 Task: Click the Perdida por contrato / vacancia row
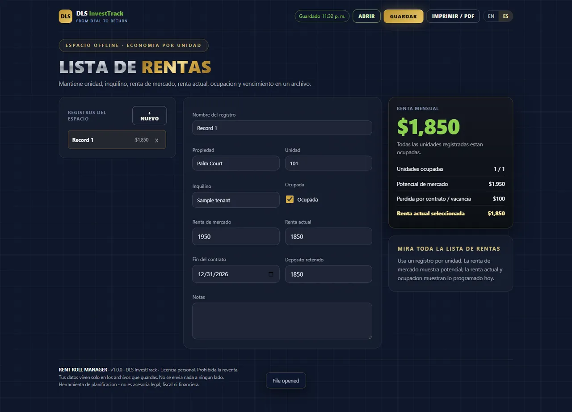[451, 198]
